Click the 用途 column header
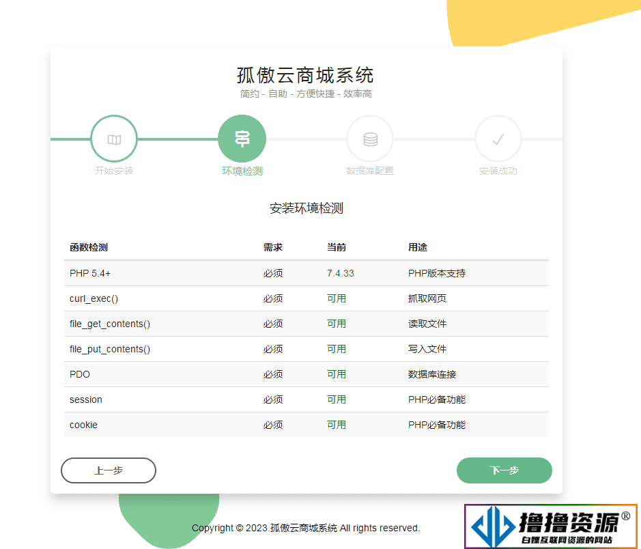 tap(418, 247)
